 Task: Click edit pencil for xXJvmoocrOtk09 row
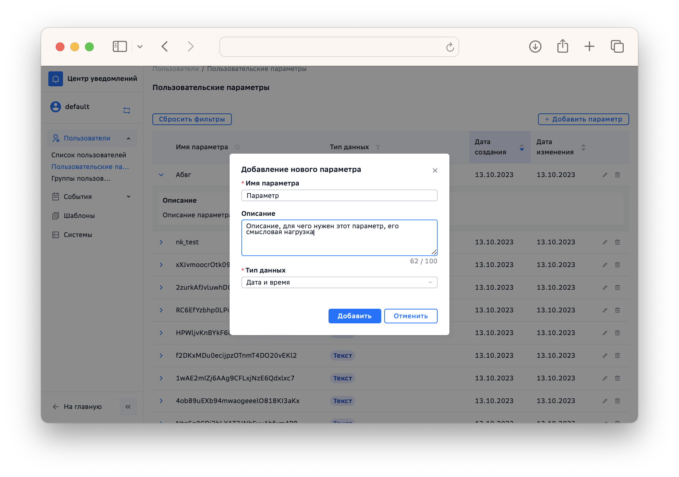(605, 265)
